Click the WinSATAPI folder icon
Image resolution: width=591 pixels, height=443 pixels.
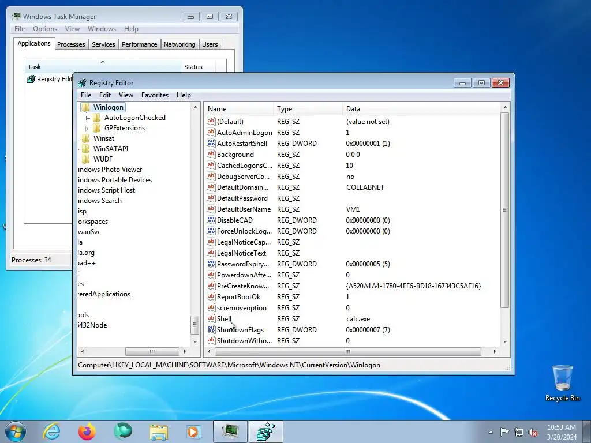tap(86, 149)
